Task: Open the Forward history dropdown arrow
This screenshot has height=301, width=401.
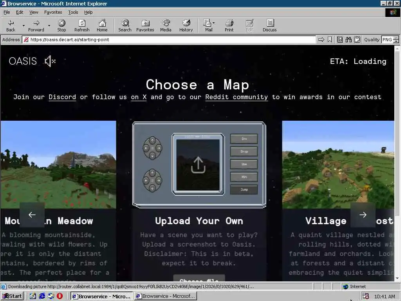Action: [49, 25]
